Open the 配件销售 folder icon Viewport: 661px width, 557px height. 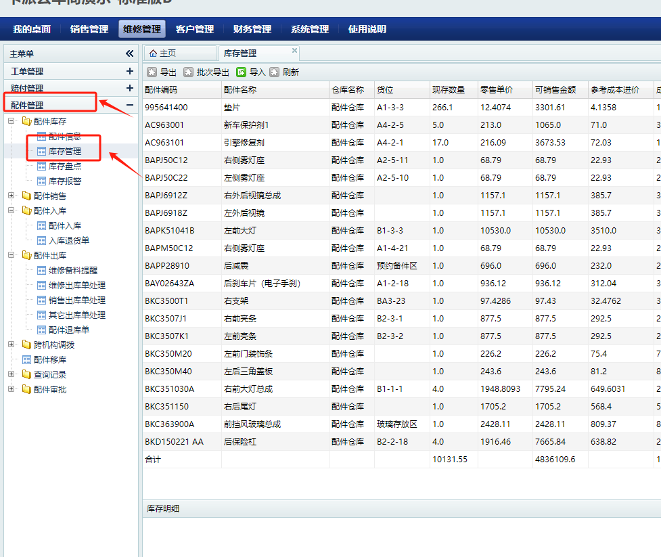click(x=26, y=196)
